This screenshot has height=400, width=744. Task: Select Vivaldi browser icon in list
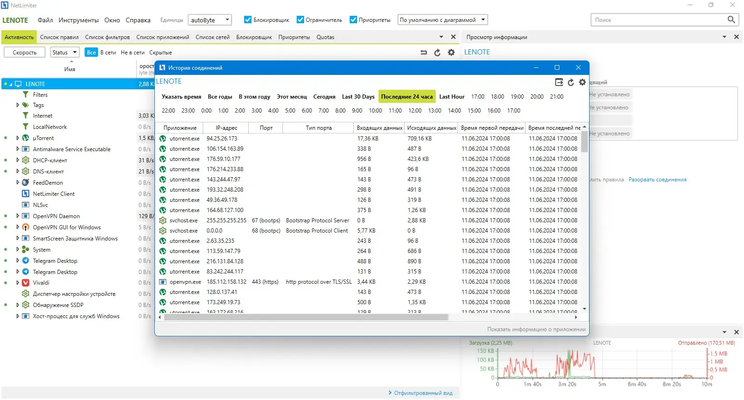pos(26,283)
